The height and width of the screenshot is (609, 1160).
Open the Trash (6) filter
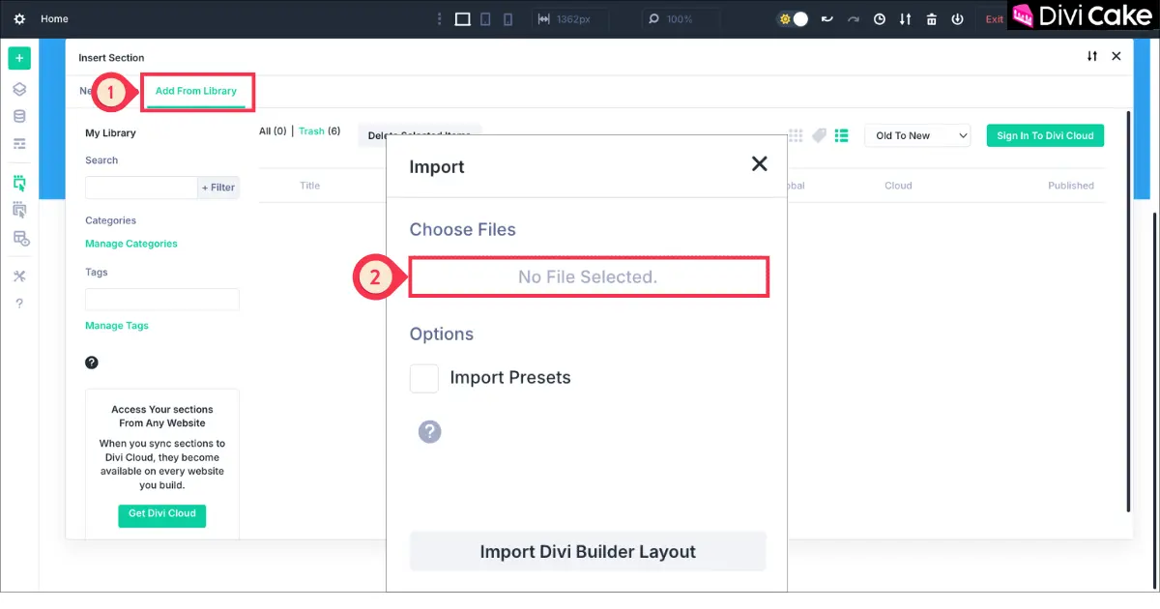pyautogui.click(x=319, y=130)
